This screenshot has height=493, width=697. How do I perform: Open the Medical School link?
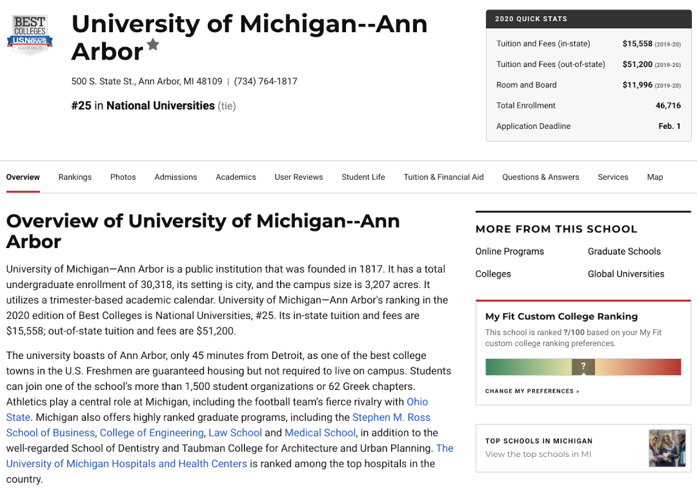click(x=320, y=433)
